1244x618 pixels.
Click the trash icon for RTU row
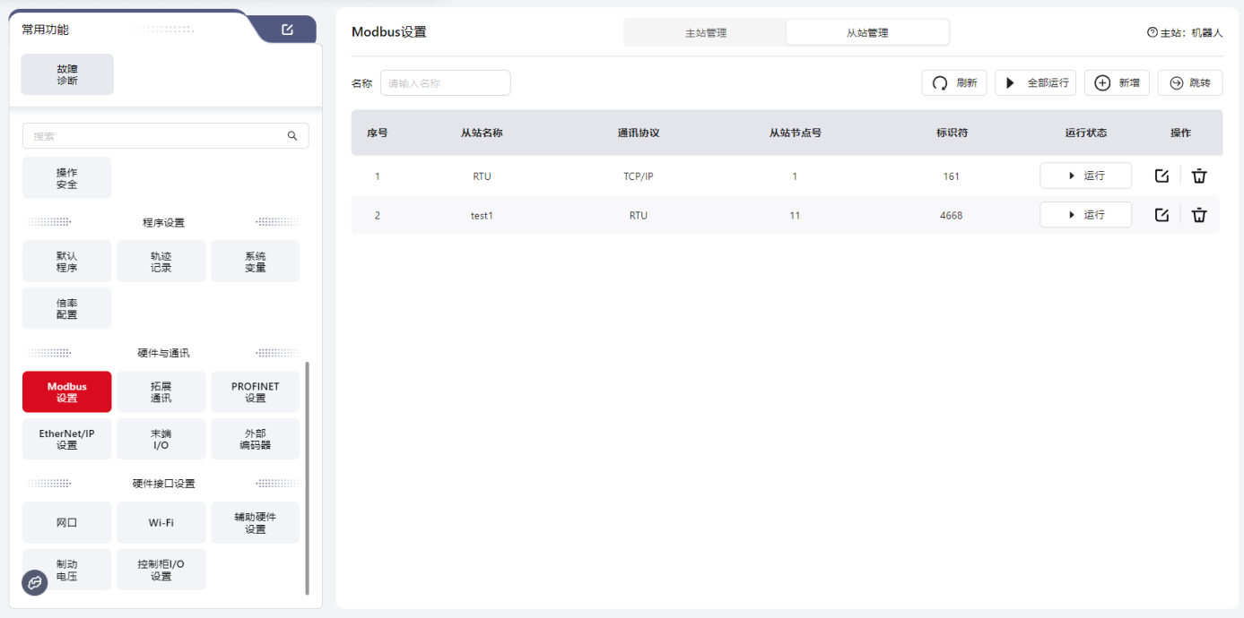[x=1199, y=176]
